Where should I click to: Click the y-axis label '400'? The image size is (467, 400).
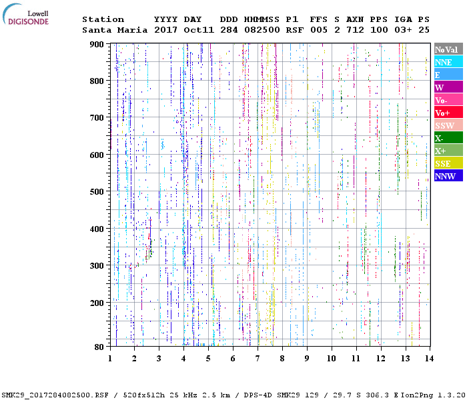[97, 229]
